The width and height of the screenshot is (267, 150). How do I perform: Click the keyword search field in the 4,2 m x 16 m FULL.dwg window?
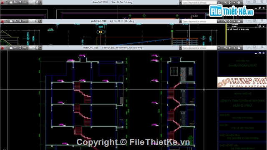point(199,21)
